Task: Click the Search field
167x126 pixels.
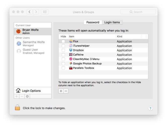Action: tap(138, 12)
